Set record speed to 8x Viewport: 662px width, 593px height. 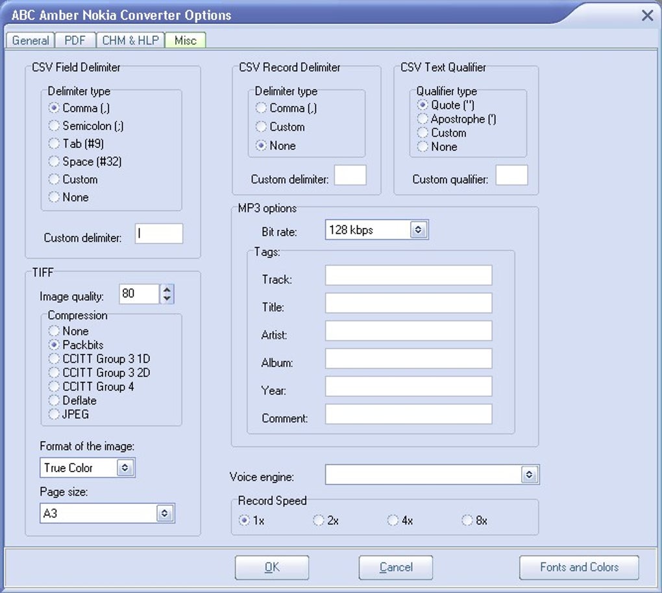[474, 520]
